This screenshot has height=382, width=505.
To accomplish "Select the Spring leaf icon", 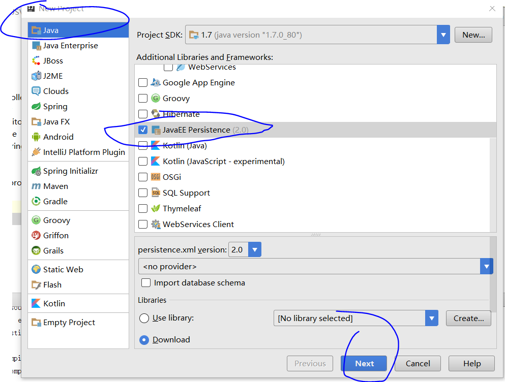I will click(x=36, y=107).
